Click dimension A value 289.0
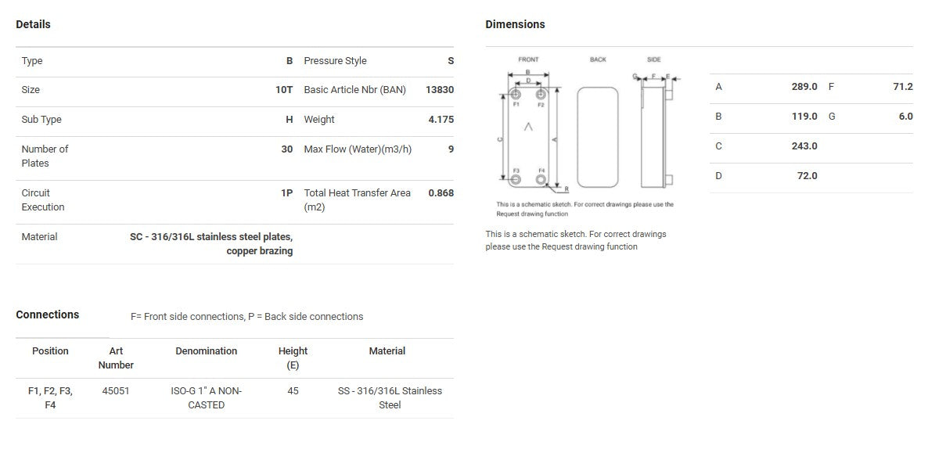The height and width of the screenshot is (460, 928). pos(804,87)
